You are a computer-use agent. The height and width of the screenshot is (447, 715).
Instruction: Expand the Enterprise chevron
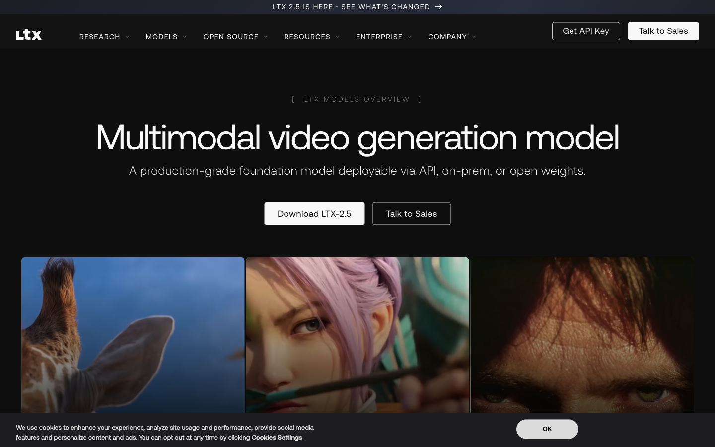(x=410, y=37)
